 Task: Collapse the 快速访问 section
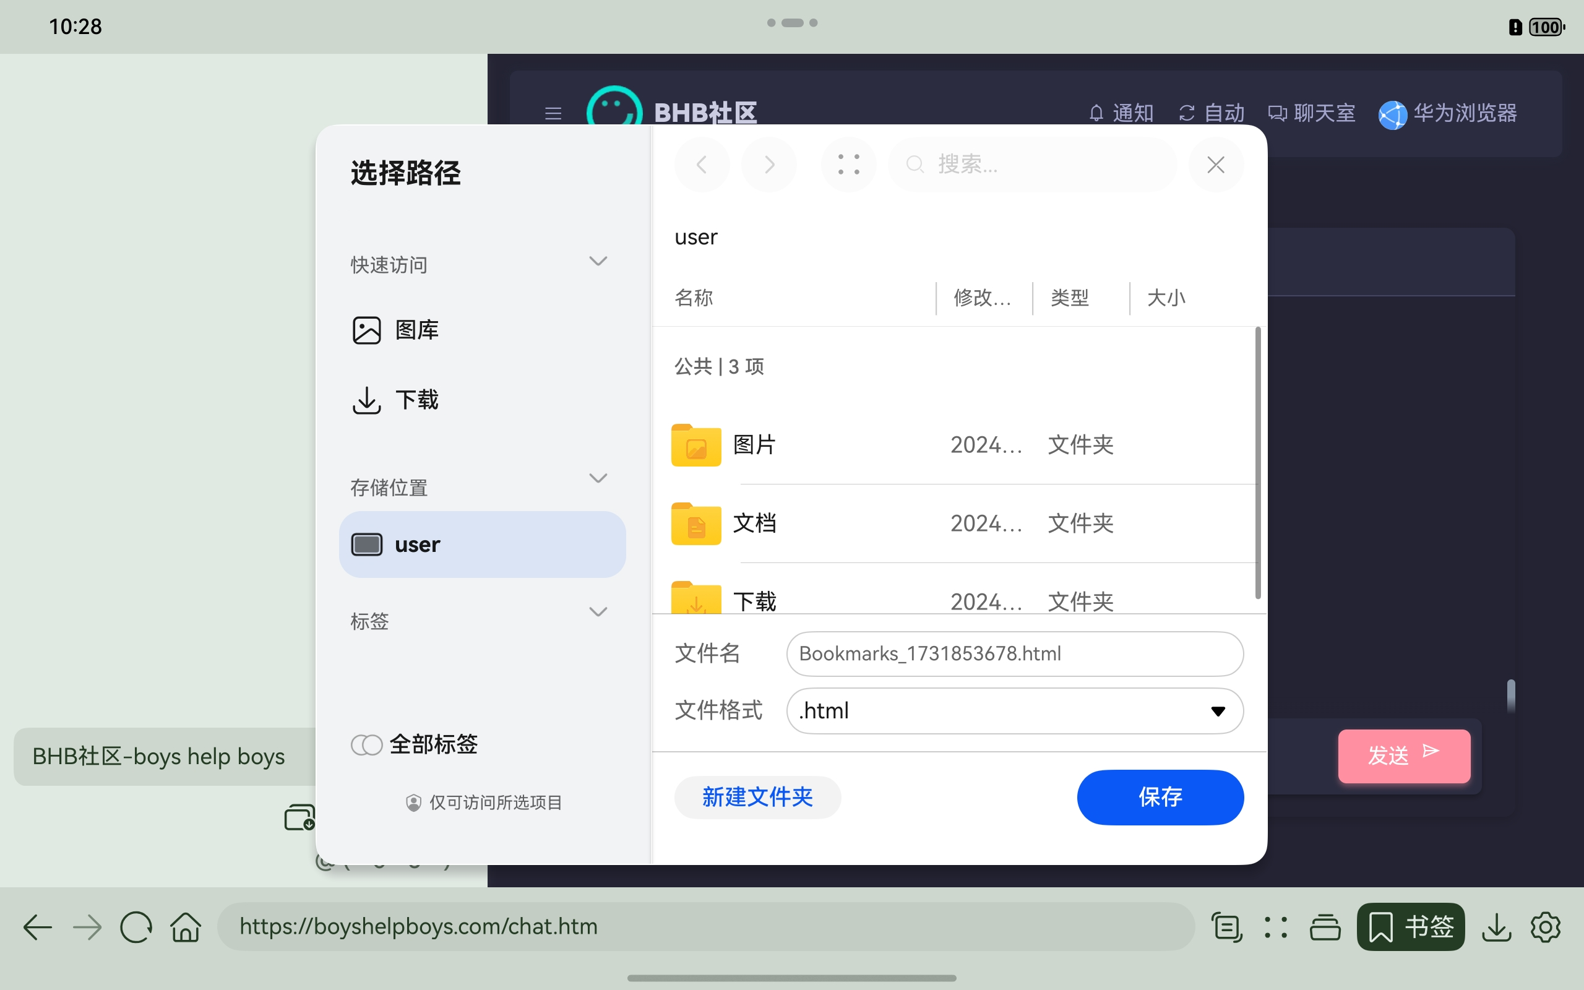click(598, 261)
